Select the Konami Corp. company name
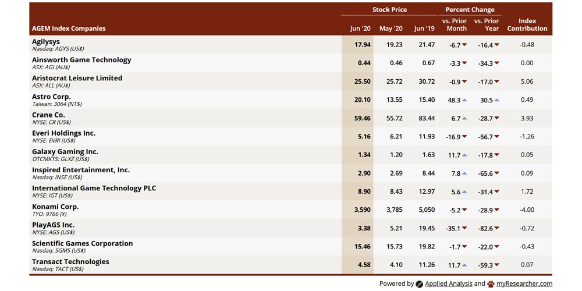This screenshot has height=291, width=582. tap(55, 207)
